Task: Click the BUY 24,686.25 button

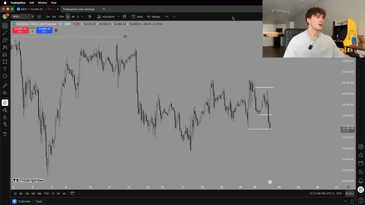Action: click(44, 30)
